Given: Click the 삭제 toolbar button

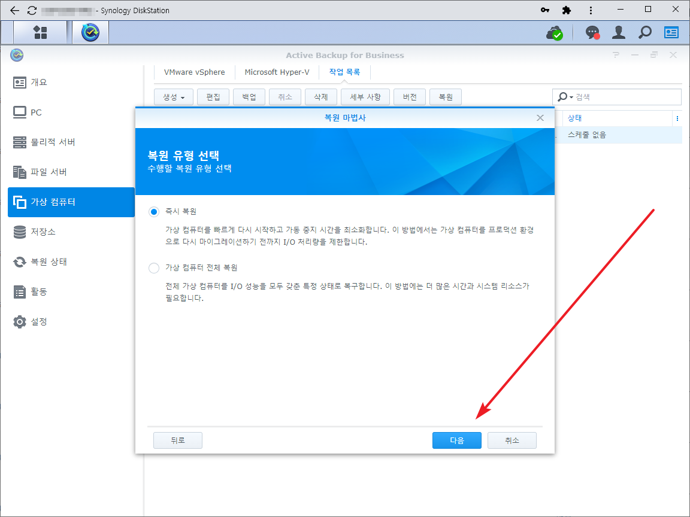Looking at the screenshot, I should click(321, 97).
